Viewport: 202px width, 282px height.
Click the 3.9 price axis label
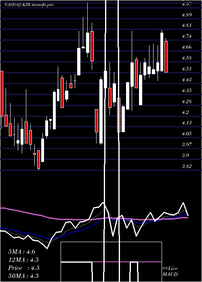point(185,155)
